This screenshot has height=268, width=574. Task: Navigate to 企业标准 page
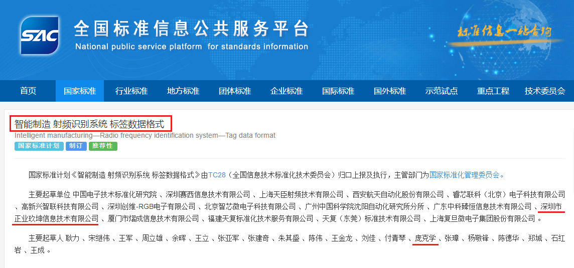tap(286, 91)
